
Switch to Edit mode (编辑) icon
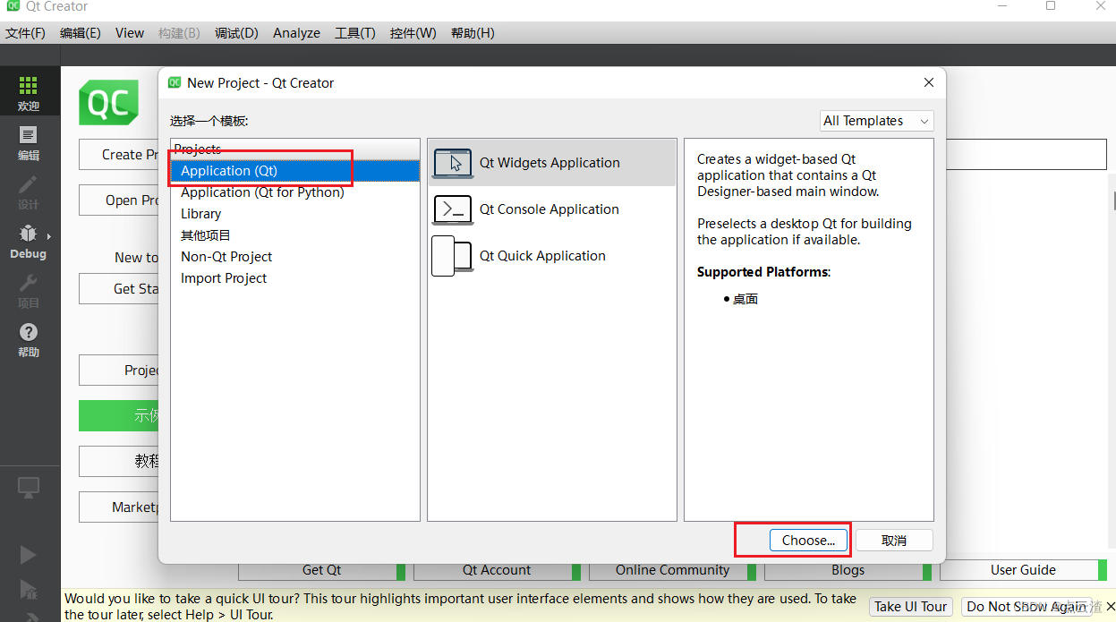coord(28,135)
